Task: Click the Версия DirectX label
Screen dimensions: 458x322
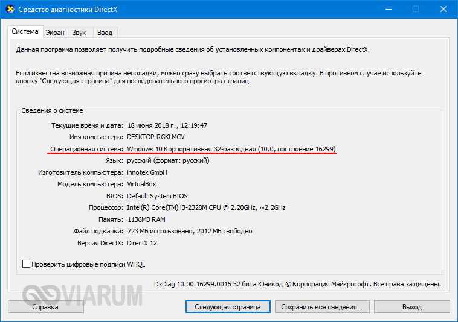Action: coord(100,243)
